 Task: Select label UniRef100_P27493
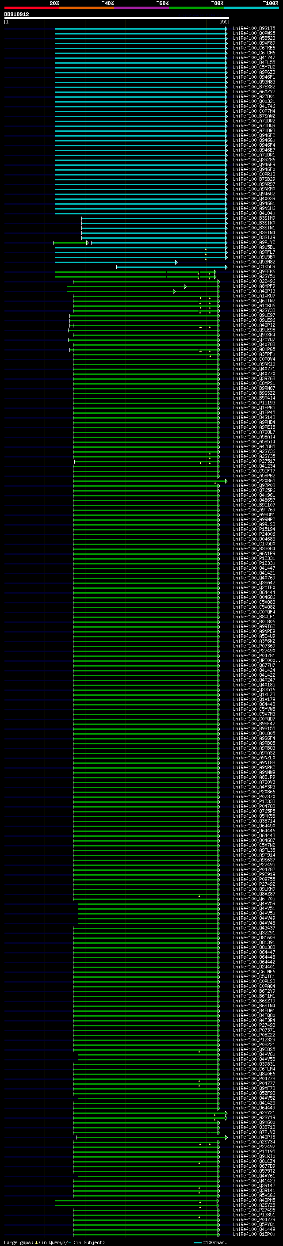click(254, 1025)
